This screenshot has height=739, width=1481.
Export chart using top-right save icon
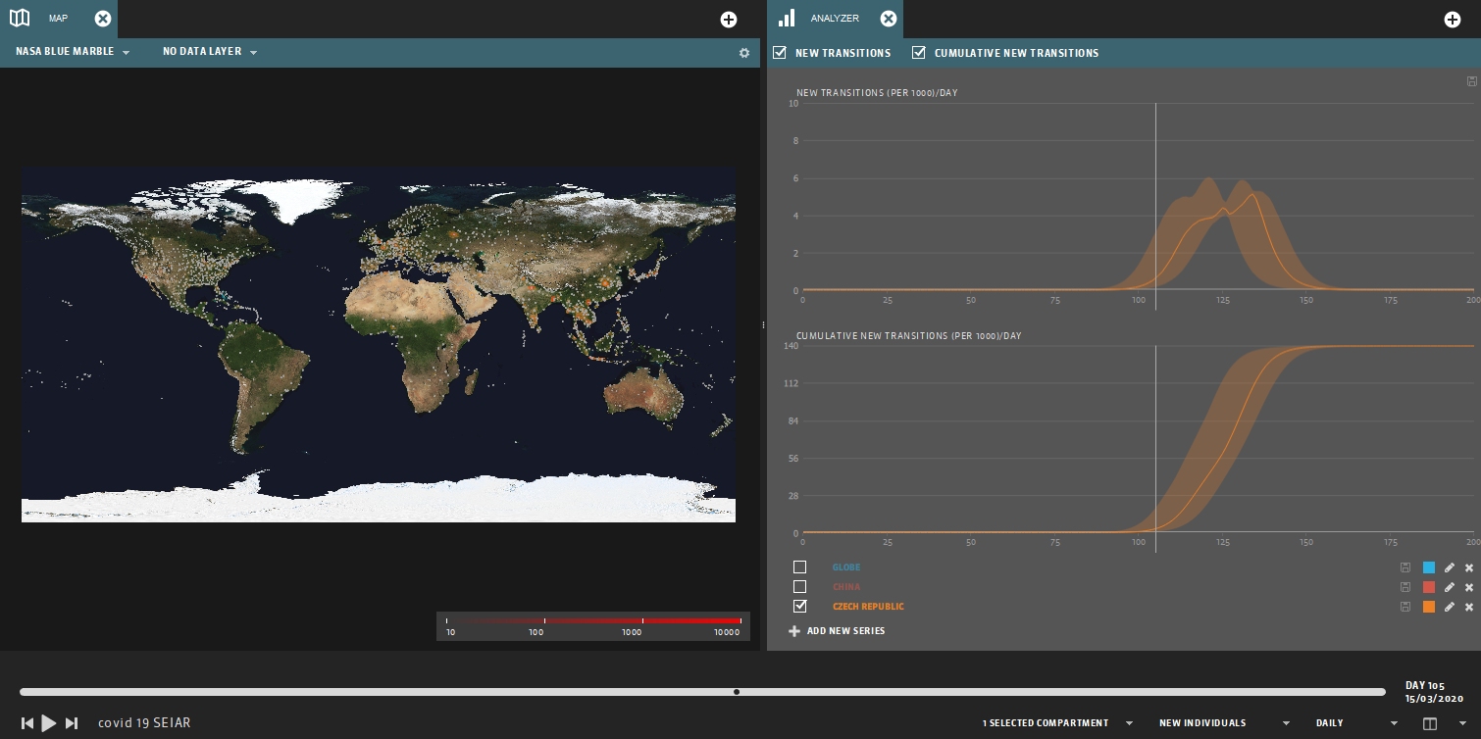(1471, 81)
